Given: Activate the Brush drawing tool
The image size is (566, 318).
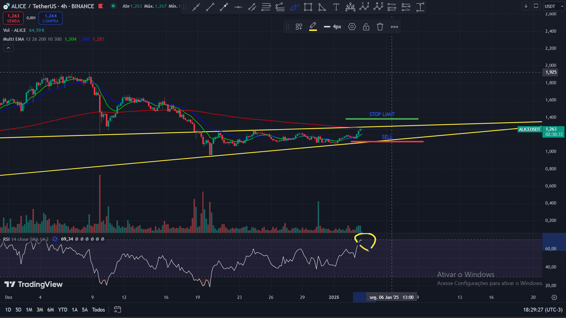Looking at the screenshot, I should [x=294, y=7].
